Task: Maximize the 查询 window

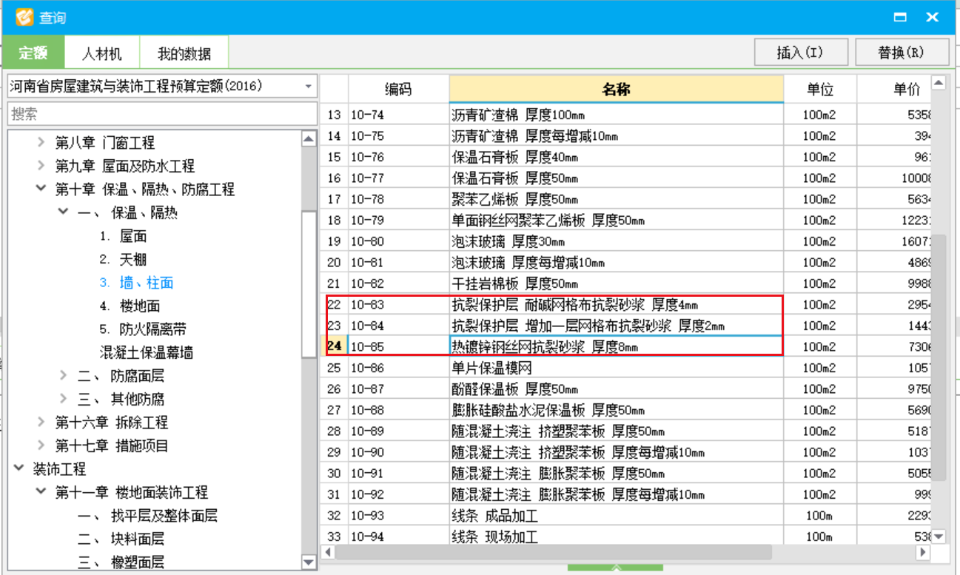Action: [x=901, y=17]
